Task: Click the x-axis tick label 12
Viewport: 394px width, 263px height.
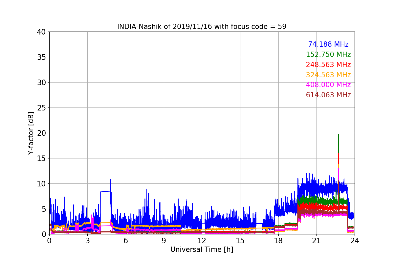Action: tap(202, 240)
